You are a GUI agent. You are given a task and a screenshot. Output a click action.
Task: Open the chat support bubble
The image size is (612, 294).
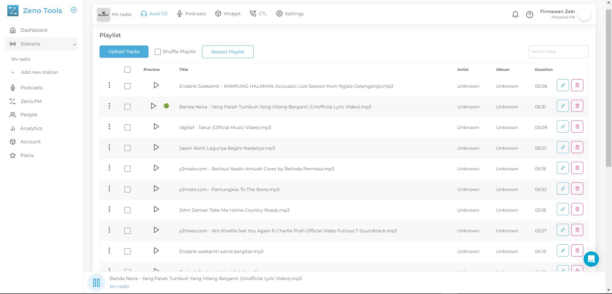click(x=591, y=259)
